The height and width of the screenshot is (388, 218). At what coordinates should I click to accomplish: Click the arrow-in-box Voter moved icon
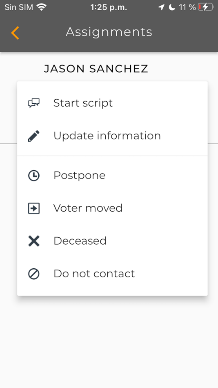click(33, 208)
